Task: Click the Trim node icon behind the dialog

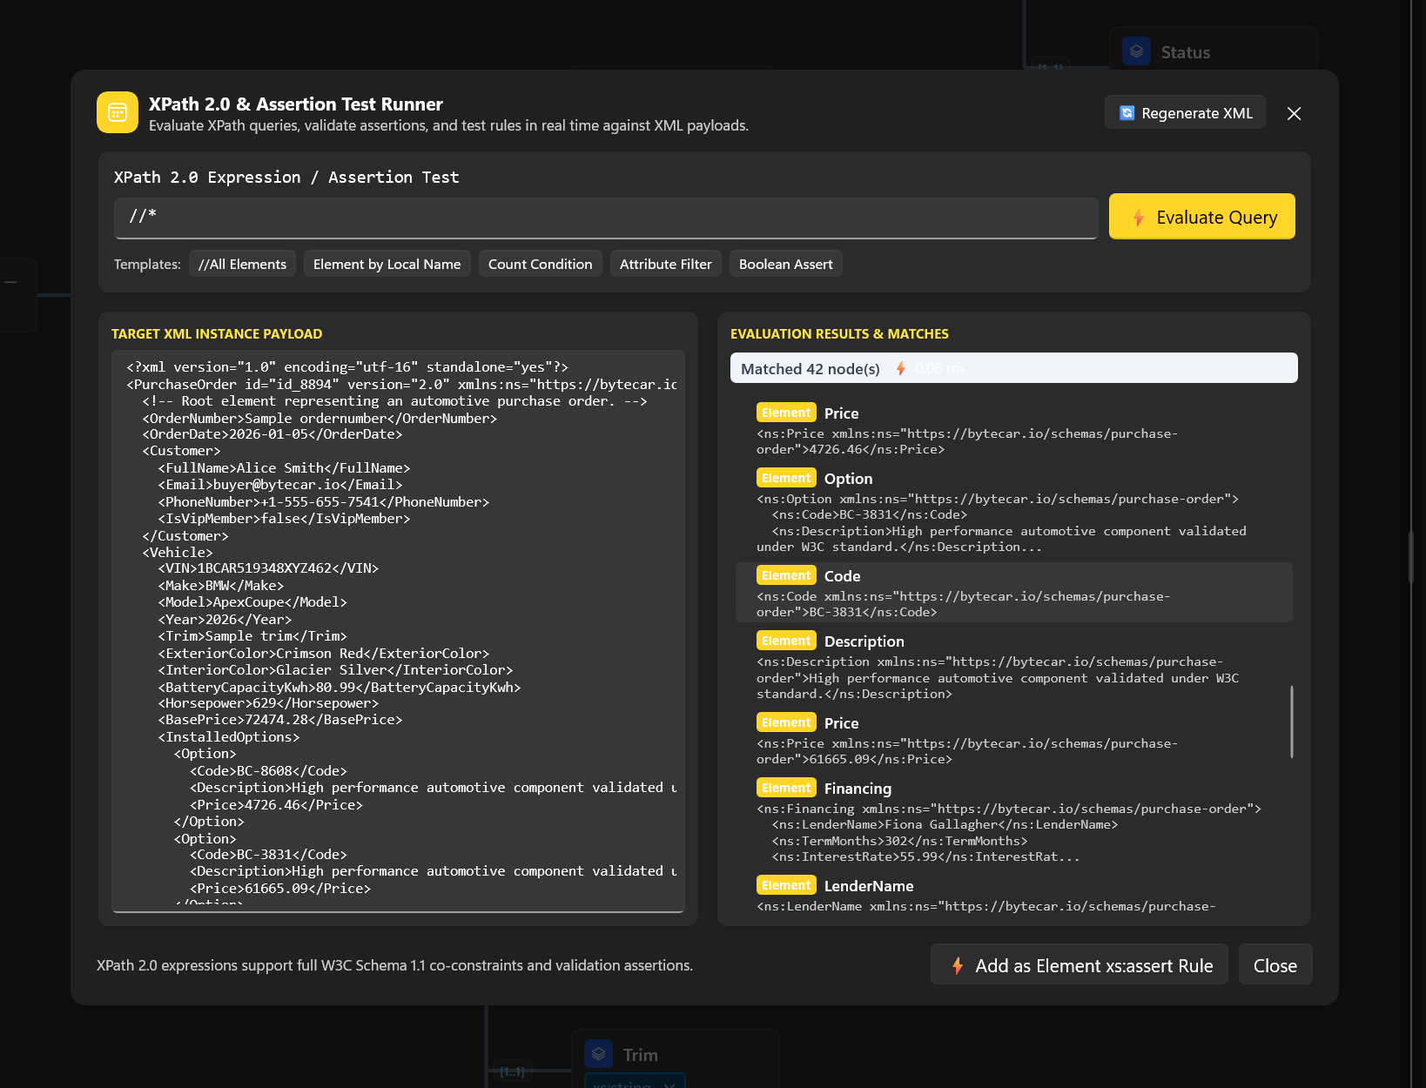Action: (598, 1054)
